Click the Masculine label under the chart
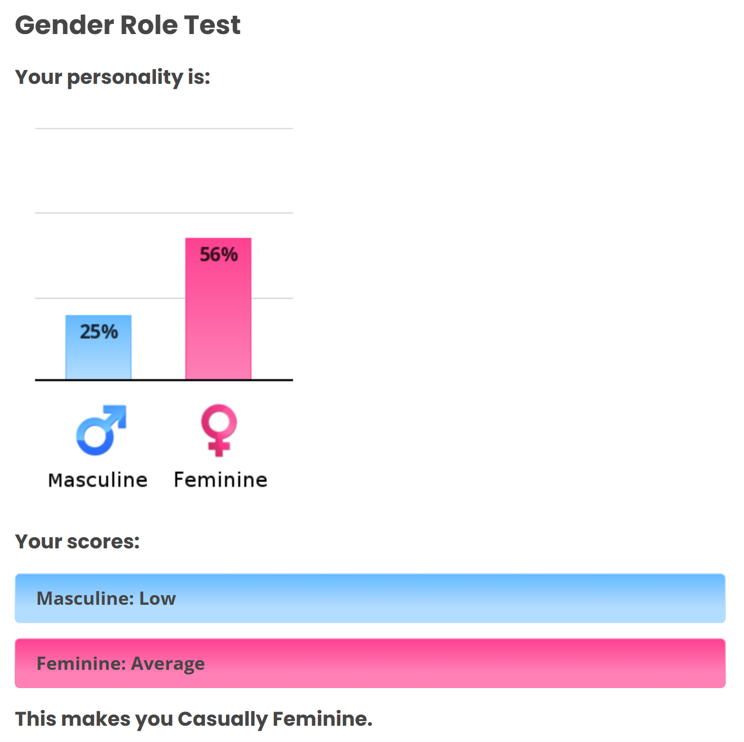The width and height of the screenshot is (744, 742). coord(98,480)
